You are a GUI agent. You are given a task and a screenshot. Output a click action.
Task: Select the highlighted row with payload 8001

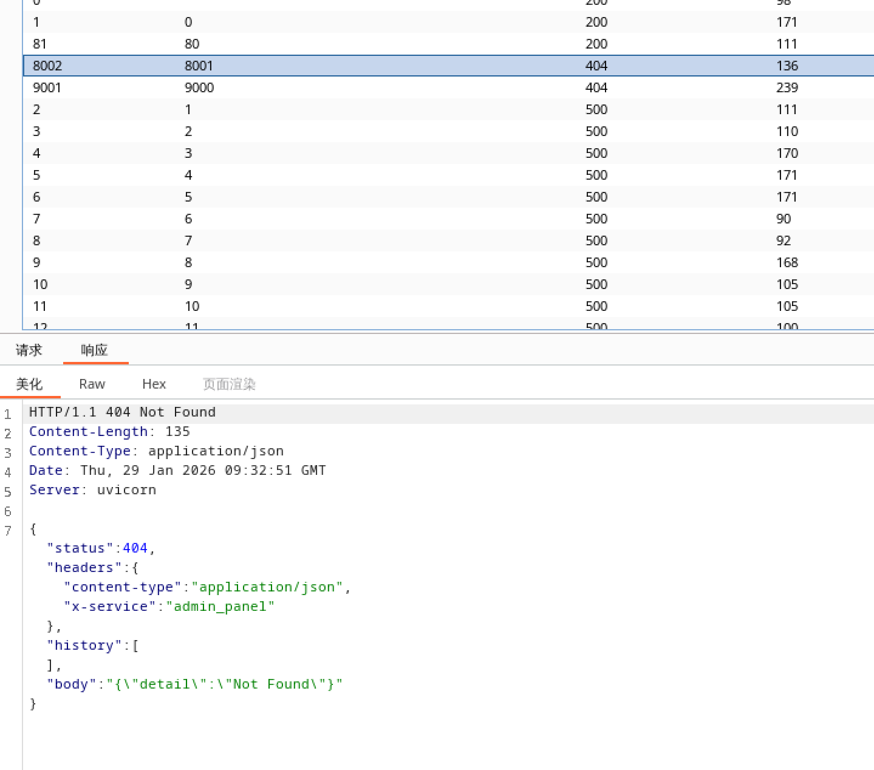click(199, 66)
